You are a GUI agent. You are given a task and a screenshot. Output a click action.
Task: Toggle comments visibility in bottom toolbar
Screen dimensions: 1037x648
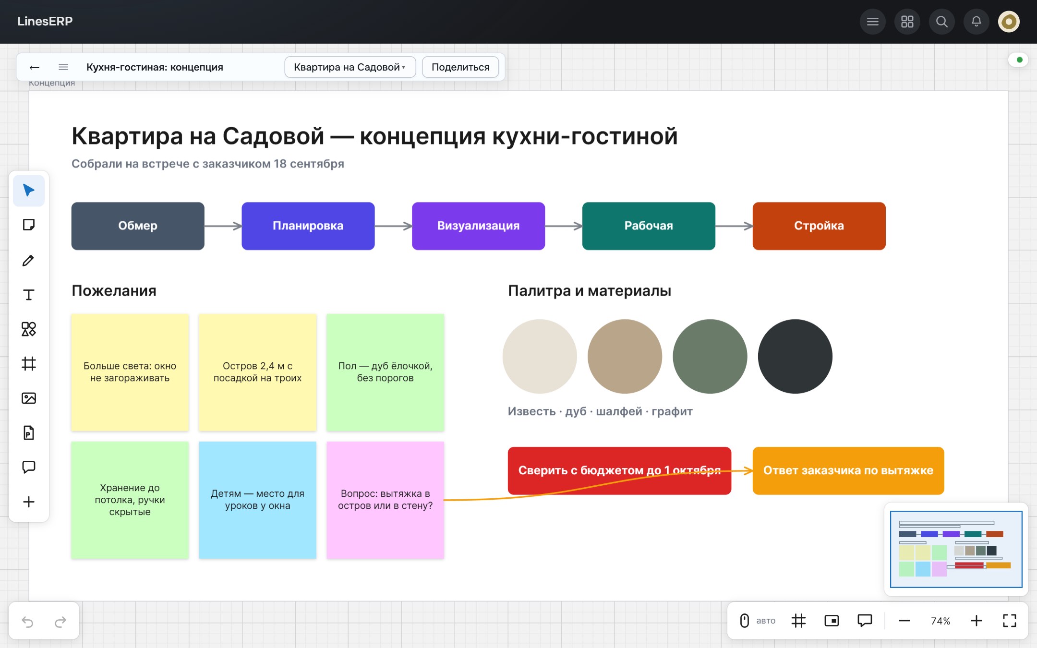(x=865, y=621)
